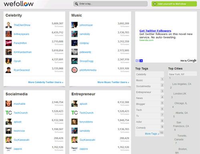Open the pitchforkmedia logo icon

pos(74,70)
